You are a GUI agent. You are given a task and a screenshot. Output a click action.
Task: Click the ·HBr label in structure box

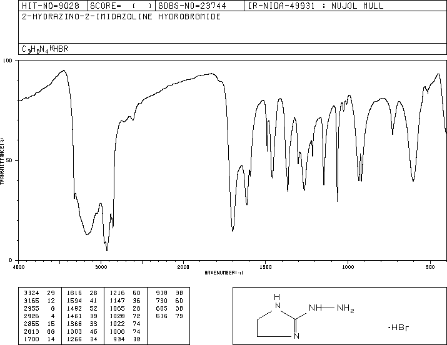398,328
